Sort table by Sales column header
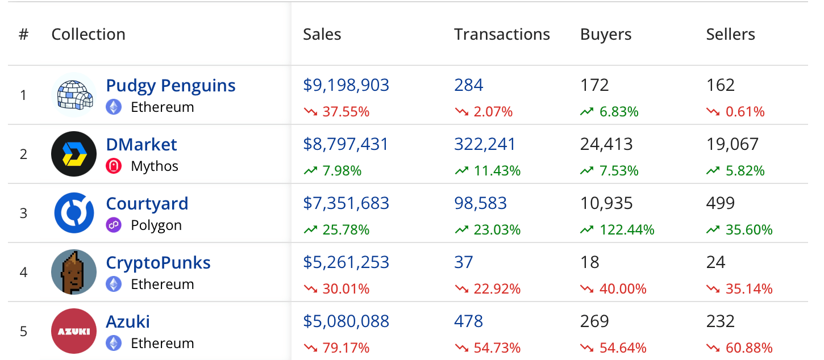The height and width of the screenshot is (360, 824). point(322,35)
